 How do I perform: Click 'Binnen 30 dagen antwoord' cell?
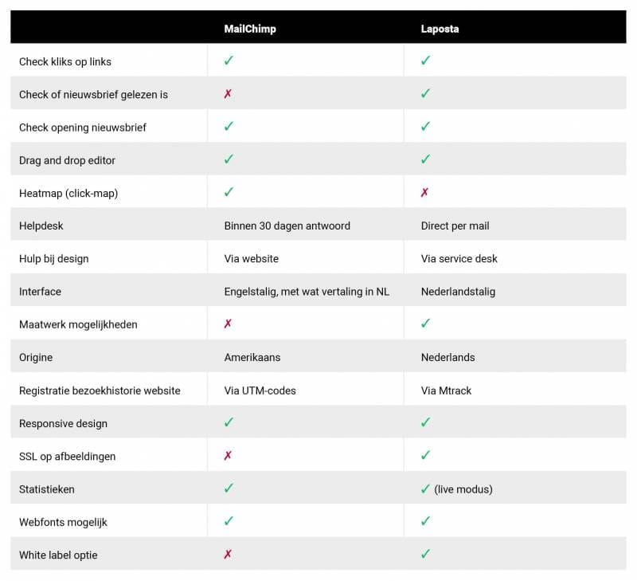(287, 226)
